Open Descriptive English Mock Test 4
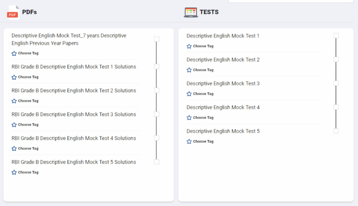The width and height of the screenshot is (358, 206). click(x=223, y=107)
